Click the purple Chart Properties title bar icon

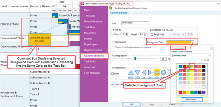83,4
